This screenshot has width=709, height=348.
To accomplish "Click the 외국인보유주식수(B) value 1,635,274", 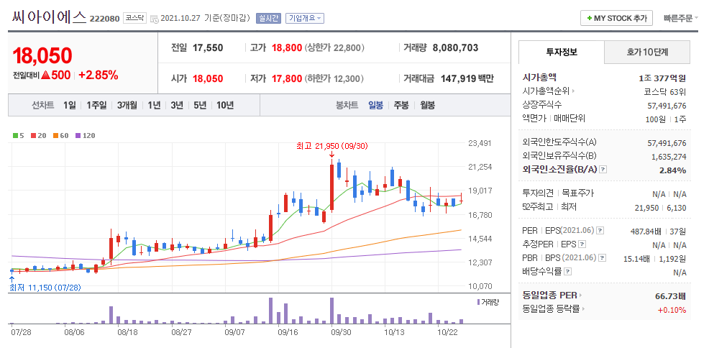I will point(669,157).
